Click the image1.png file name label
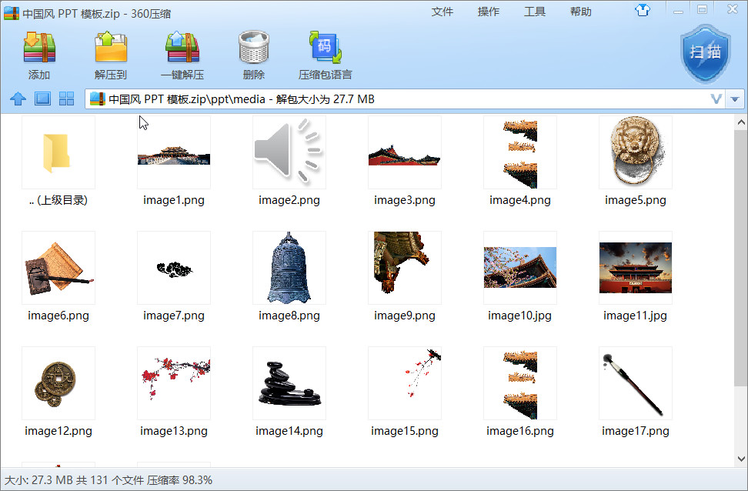The image size is (748, 491). [x=174, y=200]
